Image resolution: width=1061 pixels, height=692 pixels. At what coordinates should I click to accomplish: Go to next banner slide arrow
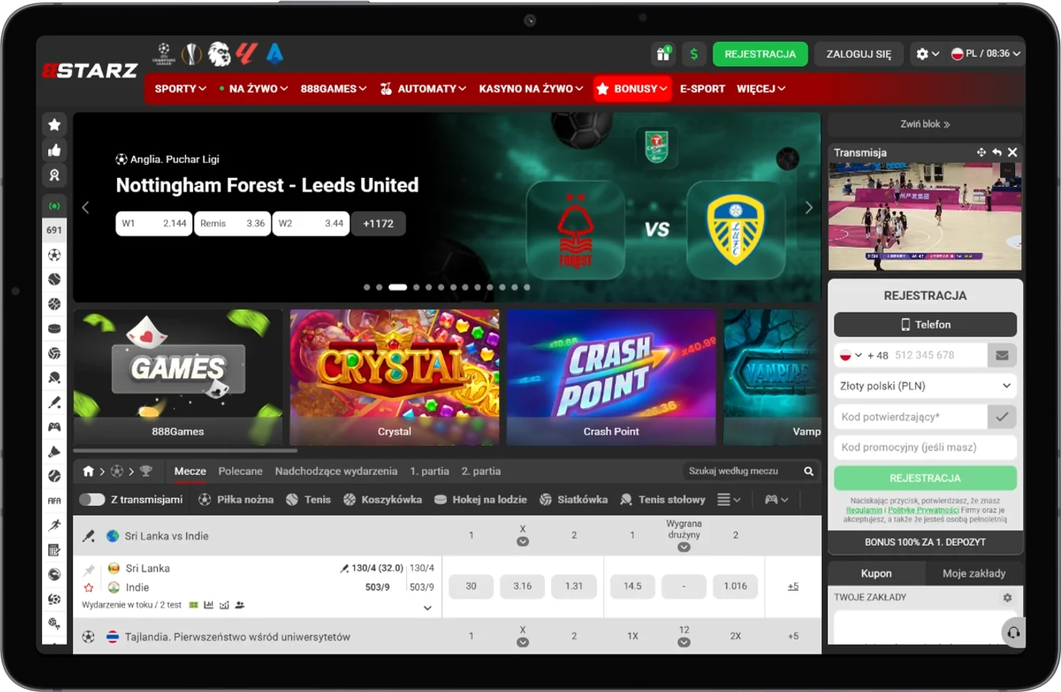808,207
